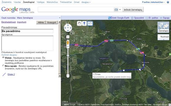The width and height of the screenshot is (171, 106).
Task: Switch to Žemėlapis map view thumbnail
Action: click(x=163, y=27)
